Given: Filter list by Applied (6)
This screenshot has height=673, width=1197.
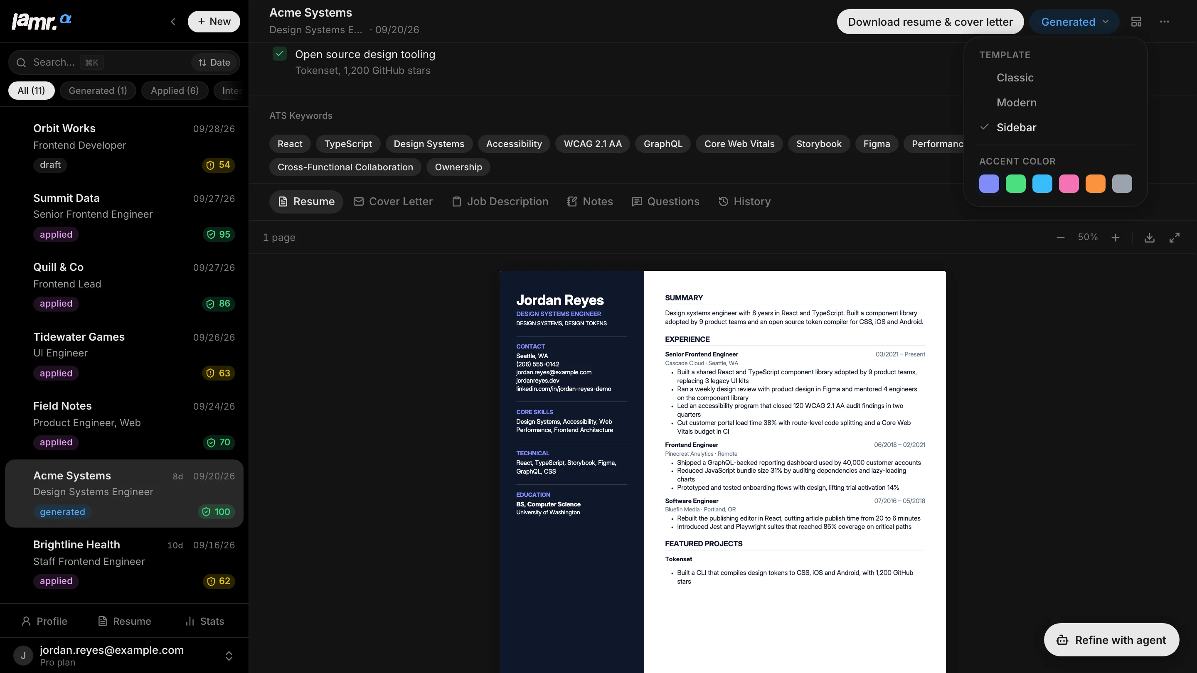Looking at the screenshot, I should point(175,91).
